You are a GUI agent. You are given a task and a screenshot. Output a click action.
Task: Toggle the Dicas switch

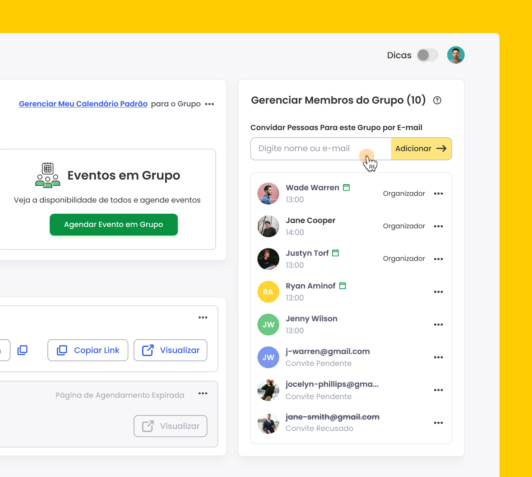click(x=427, y=55)
